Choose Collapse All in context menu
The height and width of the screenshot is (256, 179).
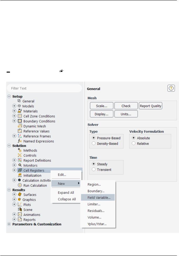(x=66, y=199)
